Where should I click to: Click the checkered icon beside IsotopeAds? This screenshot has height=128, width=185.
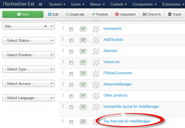click(x=96, y=29)
